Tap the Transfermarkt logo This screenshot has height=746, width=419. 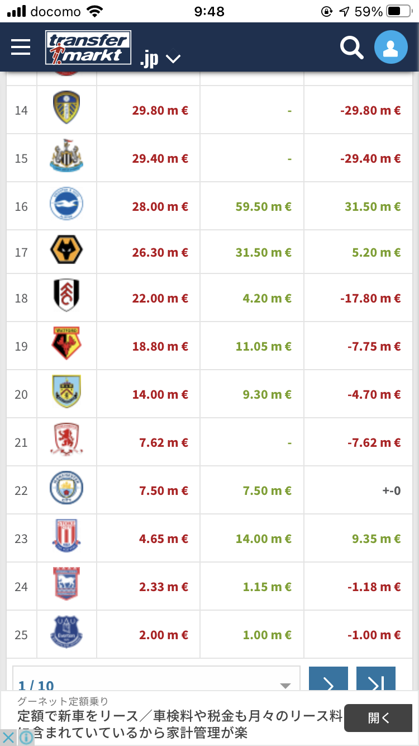click(x=88, y=48)
